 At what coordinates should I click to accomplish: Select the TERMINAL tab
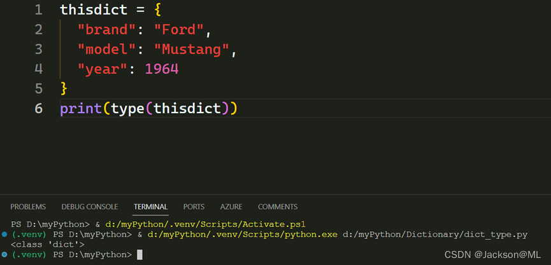pos(150,207)
